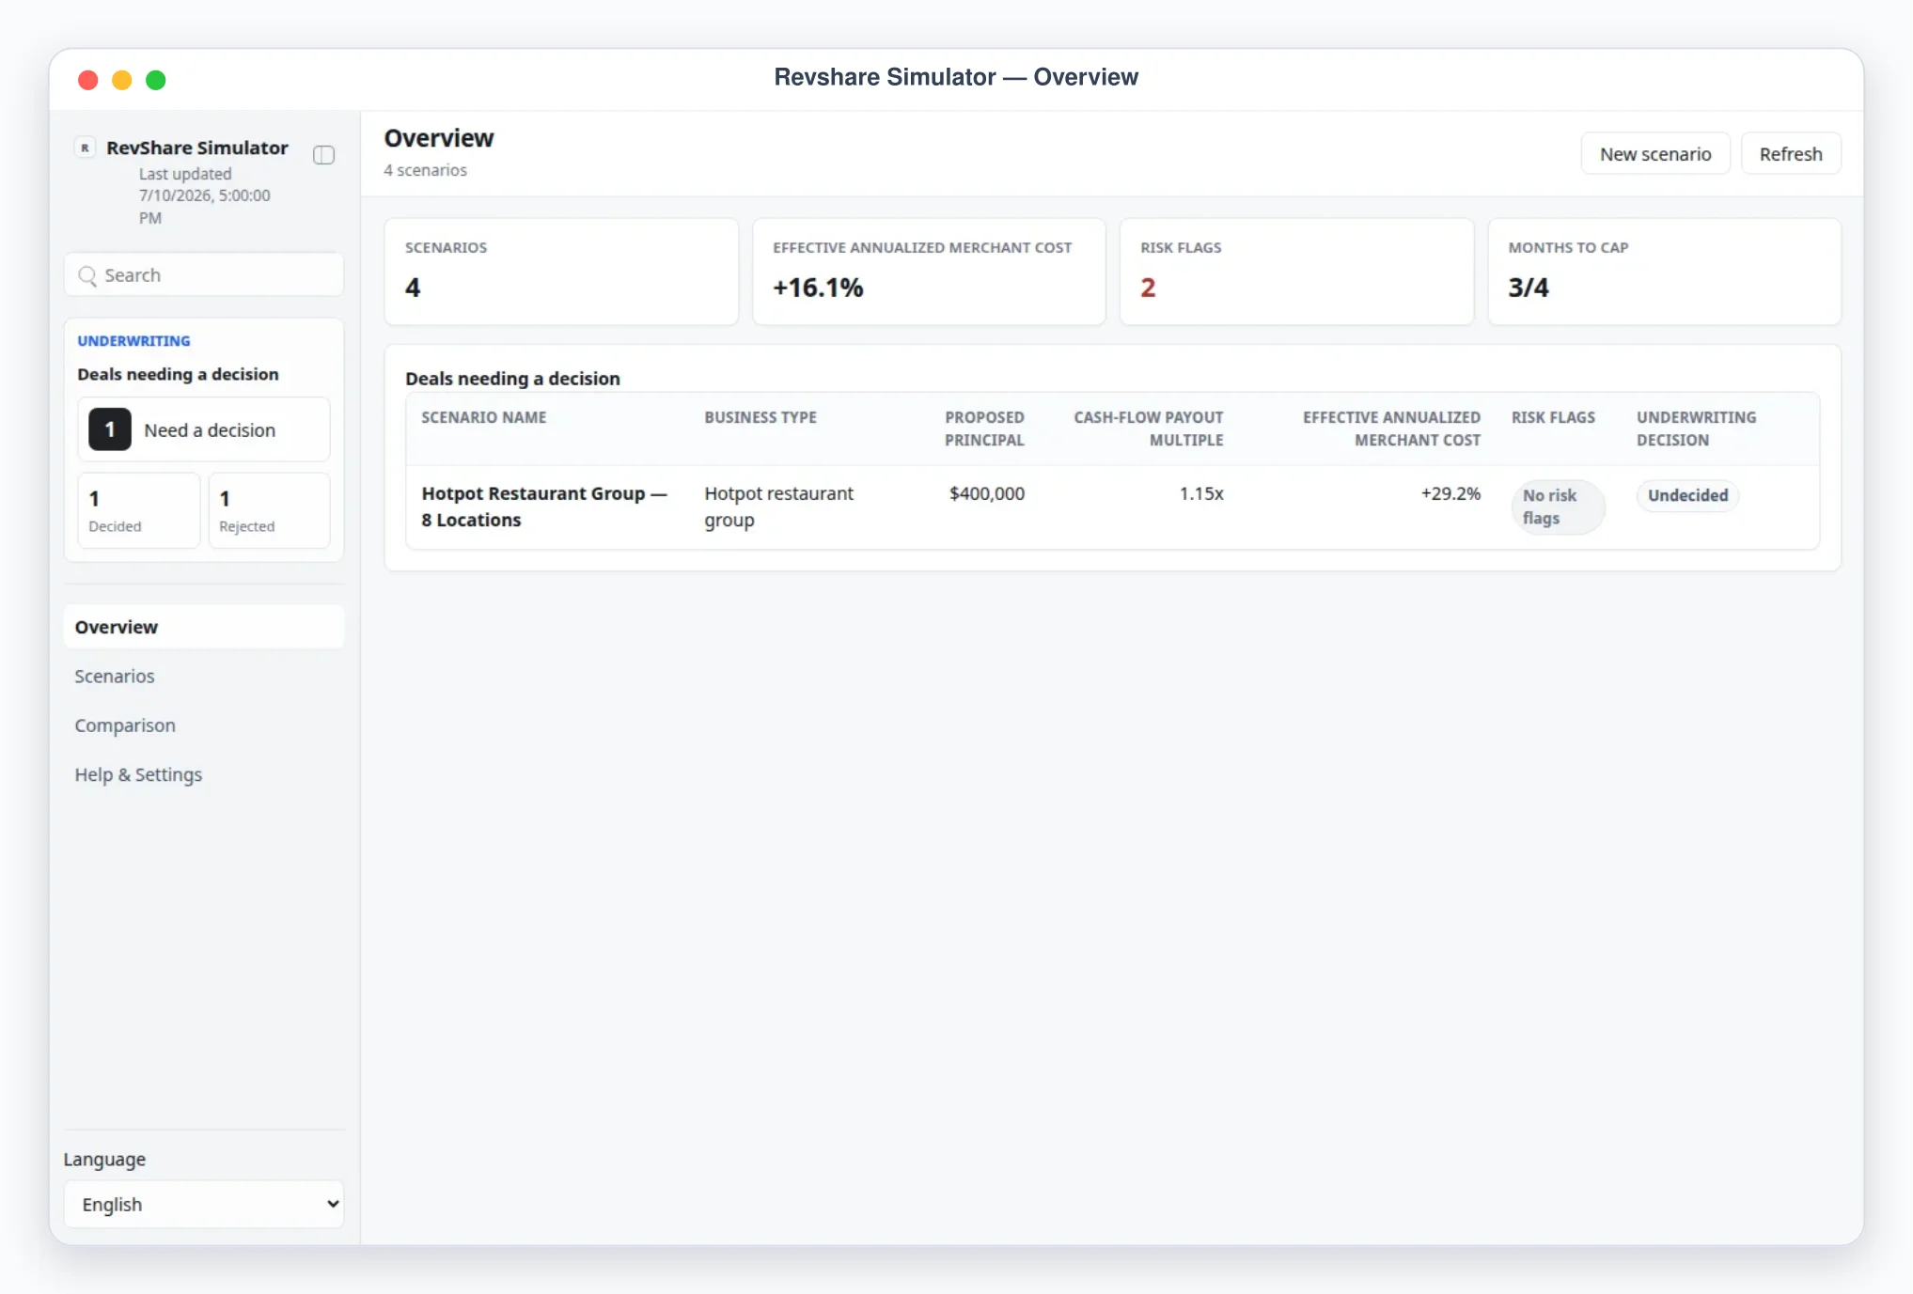Click the Refresh button

(1791, 154)
